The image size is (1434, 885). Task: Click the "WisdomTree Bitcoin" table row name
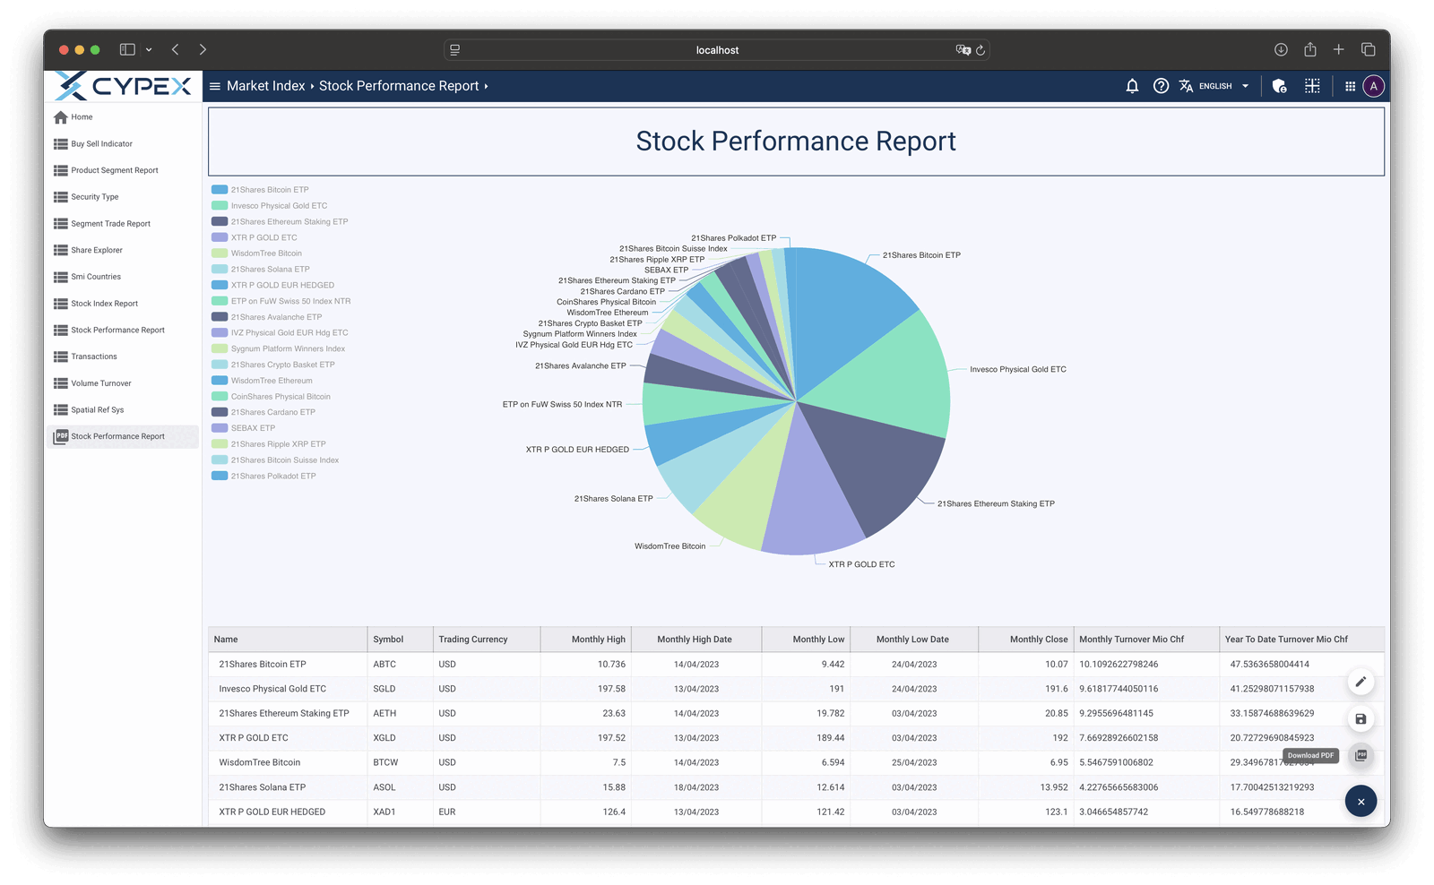[260, 763]
